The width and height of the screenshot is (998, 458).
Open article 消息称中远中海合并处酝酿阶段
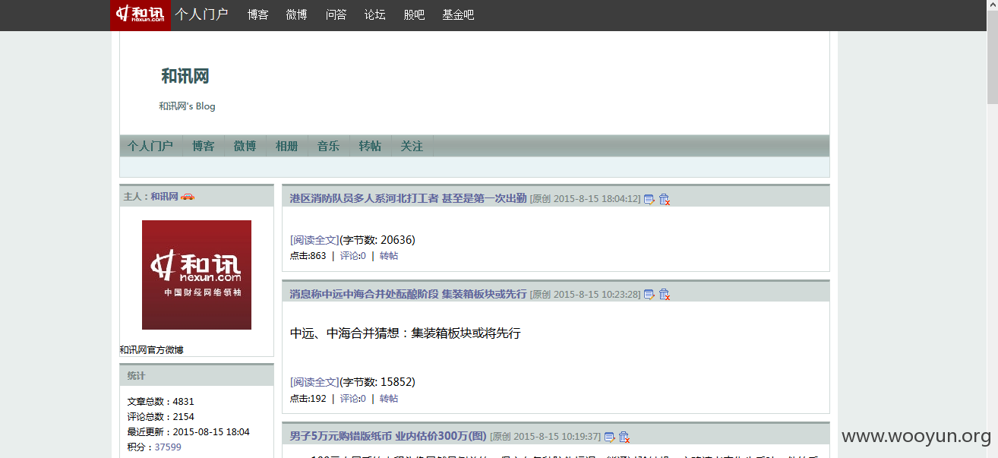coord(408,293)
